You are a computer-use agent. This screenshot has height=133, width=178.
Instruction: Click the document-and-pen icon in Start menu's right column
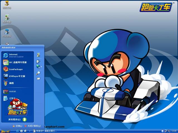38,62
